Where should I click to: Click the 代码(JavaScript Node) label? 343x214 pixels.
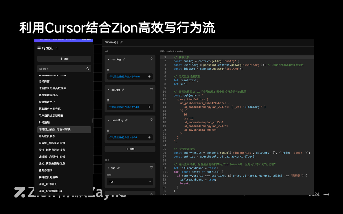coord(171,51)
